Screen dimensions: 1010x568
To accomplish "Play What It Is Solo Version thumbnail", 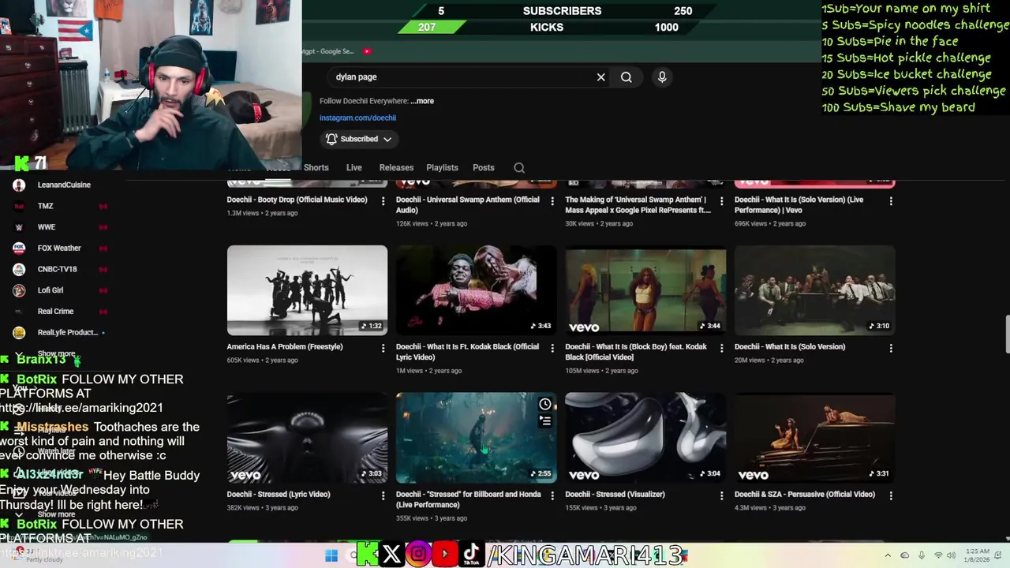I will (x=814, y=290).
